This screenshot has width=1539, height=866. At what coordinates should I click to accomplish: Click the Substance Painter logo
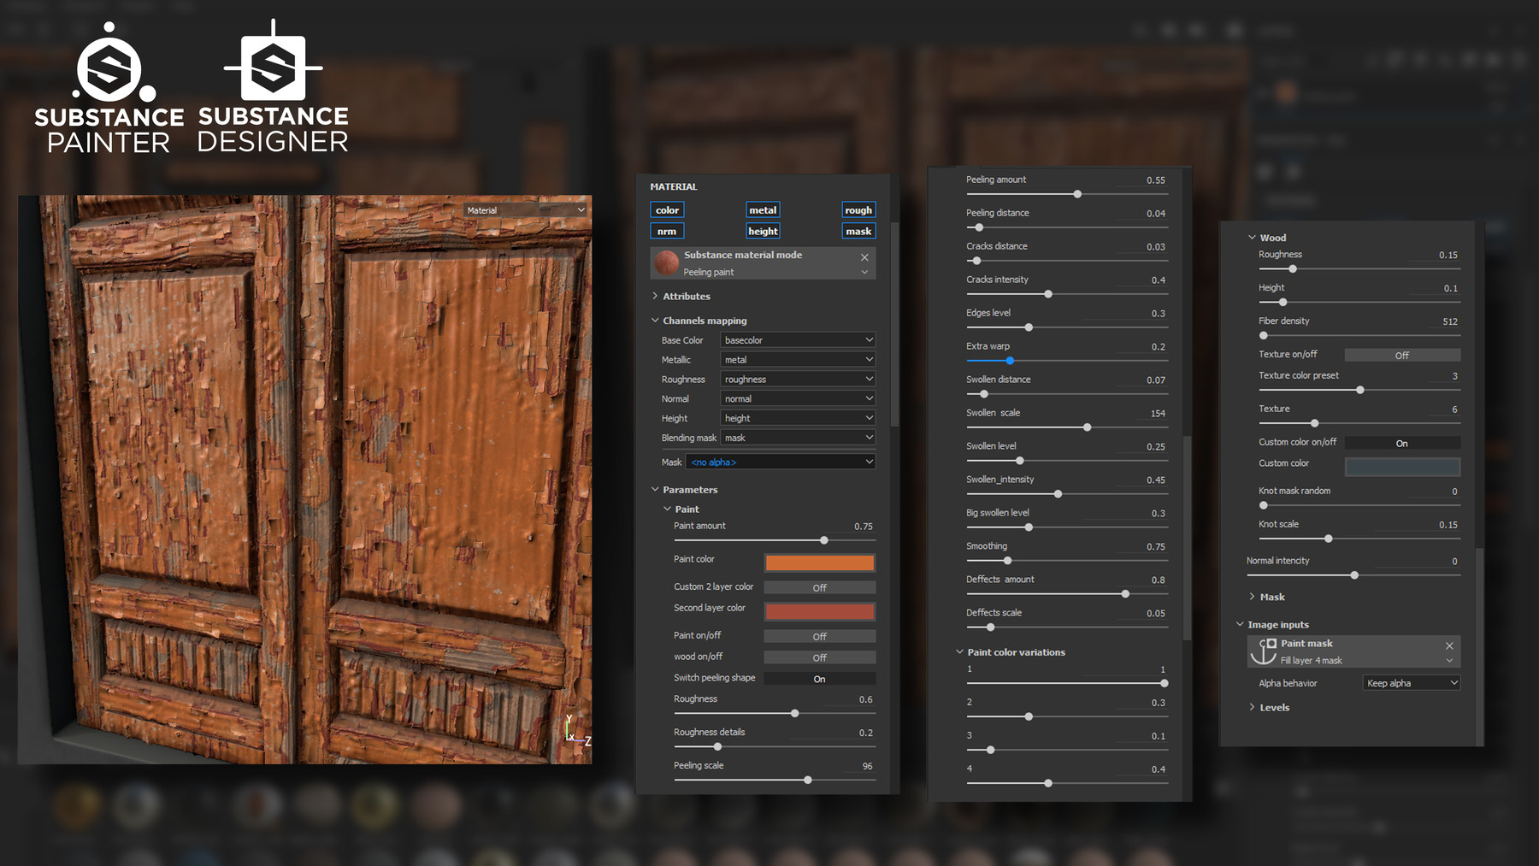coord(109,88)
